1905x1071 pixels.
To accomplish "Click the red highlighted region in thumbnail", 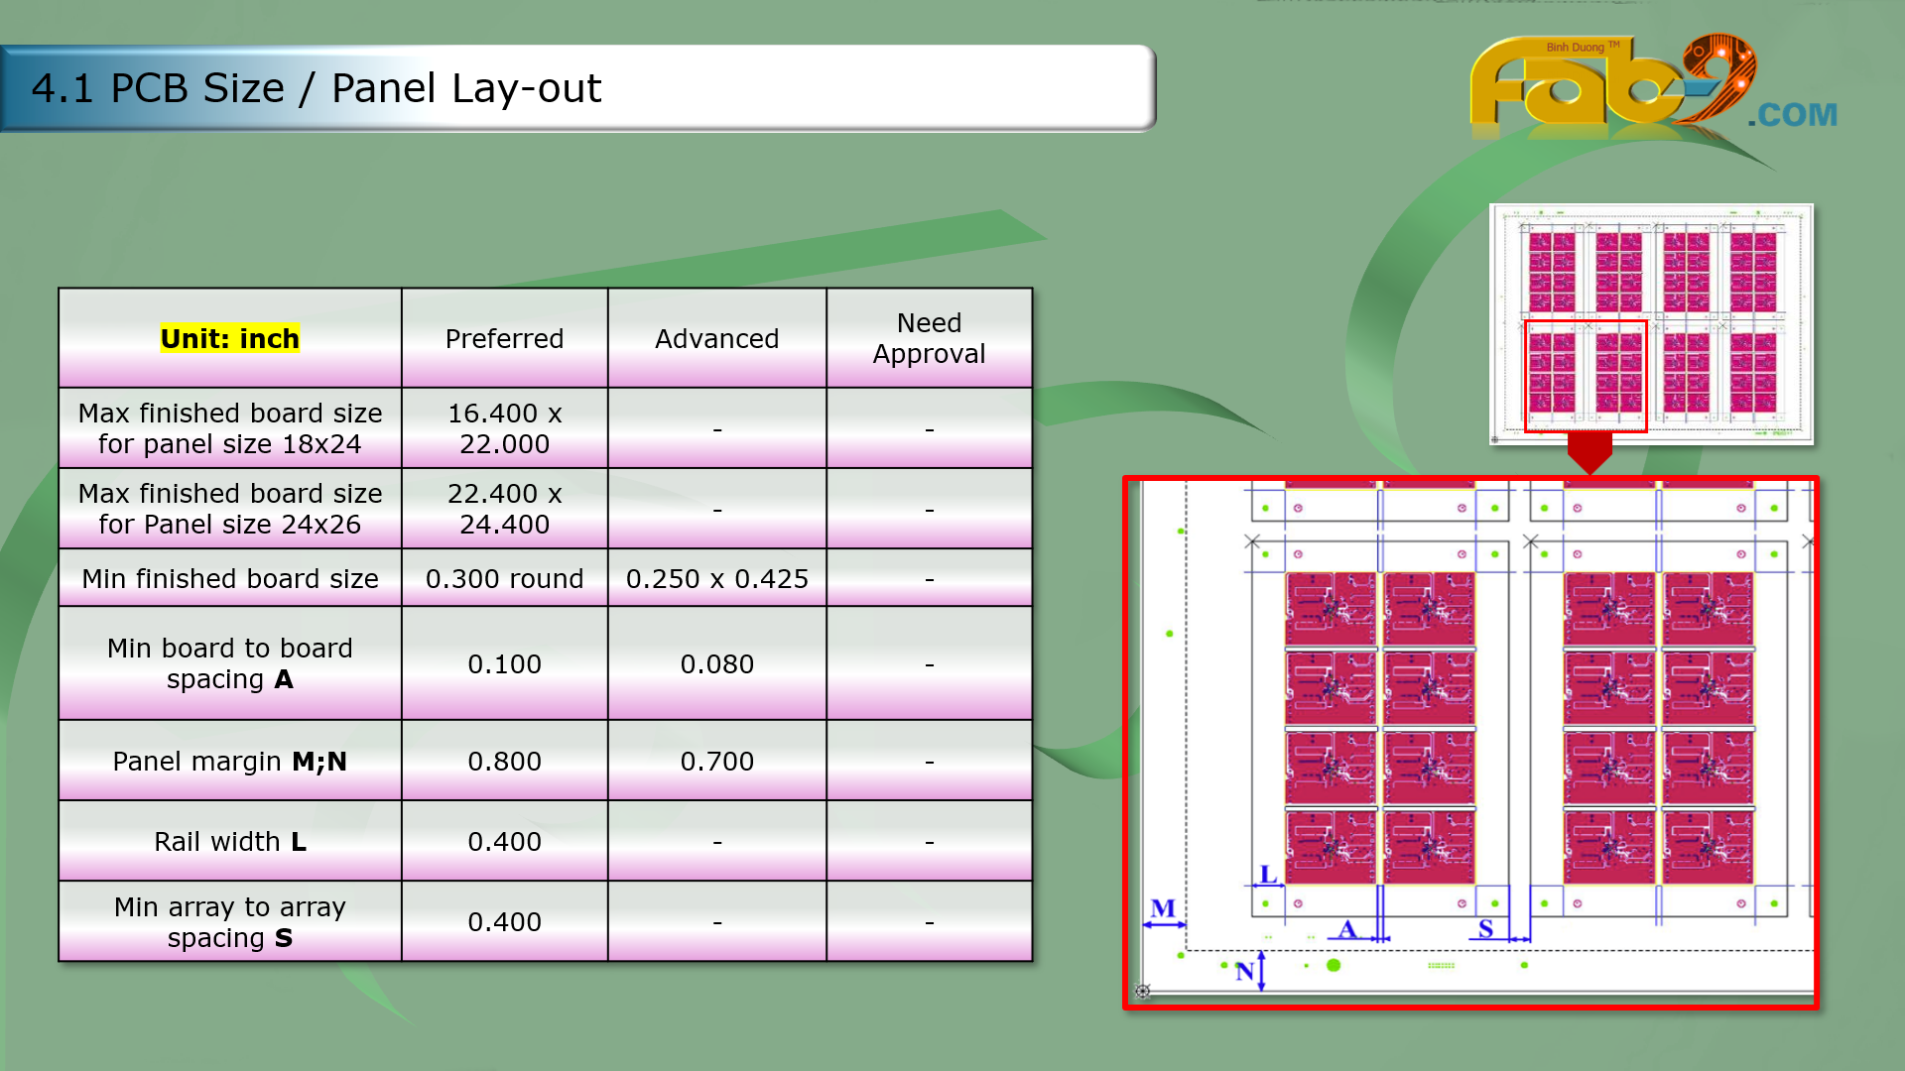I will pyautogui.click(x=1585, y=376).
